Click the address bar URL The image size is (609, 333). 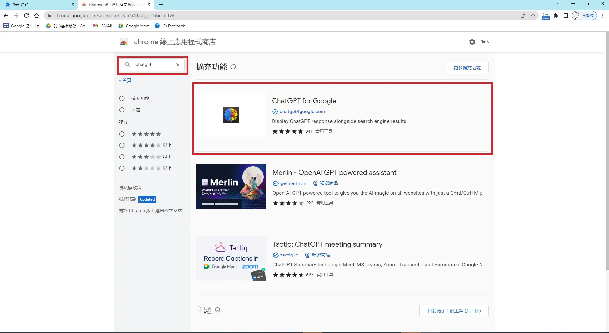tap(114, 16)
